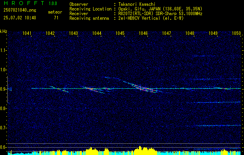Click time axis label 1042
This screenshot has height=155, width=244.
point(50,33)
